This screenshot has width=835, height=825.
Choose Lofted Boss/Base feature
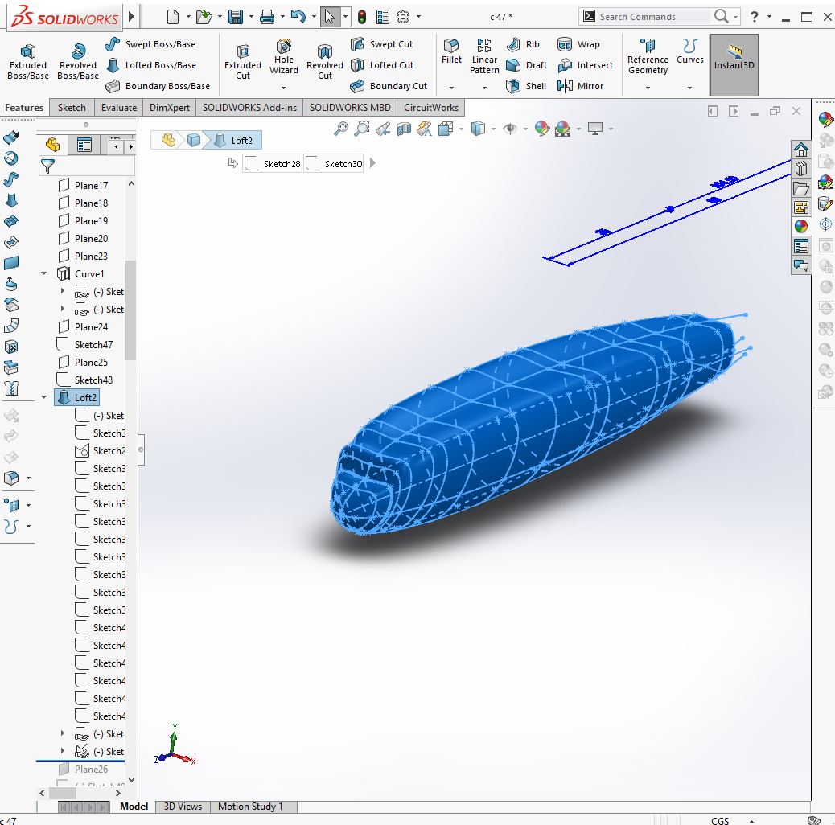151,65
